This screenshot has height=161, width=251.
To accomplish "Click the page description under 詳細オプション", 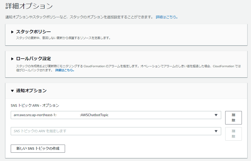I will point(79,17).
